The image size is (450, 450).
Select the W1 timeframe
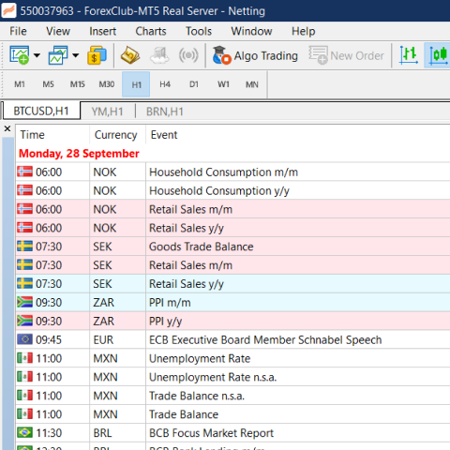pyautogui.click(x=223, y=84)
